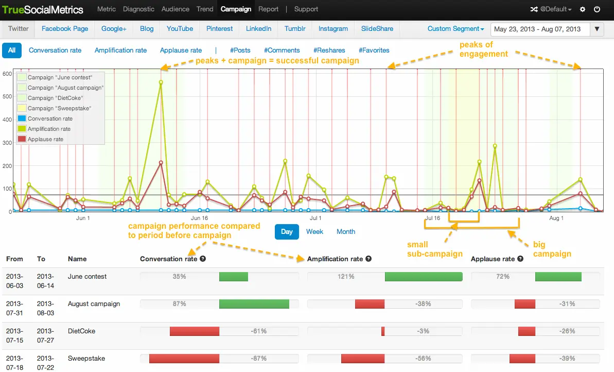Click the Conversation rate help icon
The image size is (614, 372).
[203, 259]
